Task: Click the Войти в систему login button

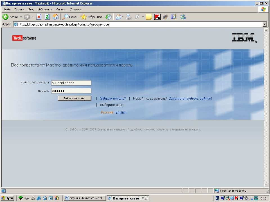Action: (75, 98)
